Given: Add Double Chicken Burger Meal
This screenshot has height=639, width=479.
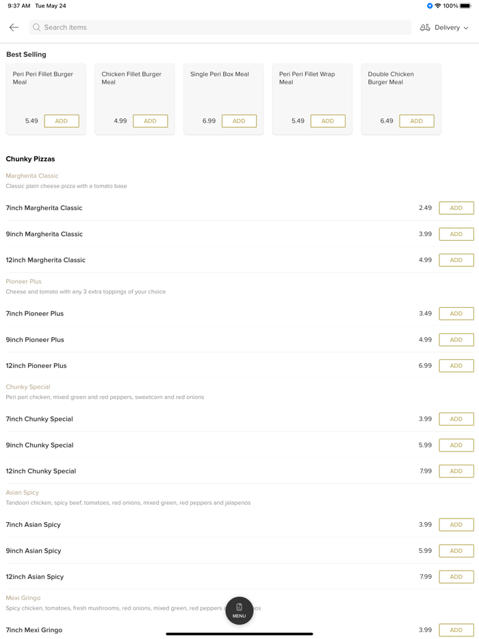Looking at the screenshot, I should click(416, 121).
